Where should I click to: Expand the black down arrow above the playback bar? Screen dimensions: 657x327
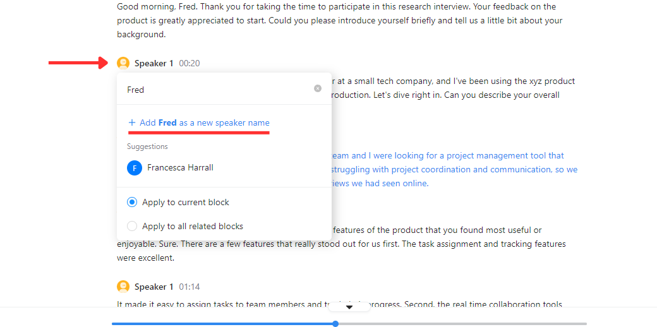tap(349, 307)
